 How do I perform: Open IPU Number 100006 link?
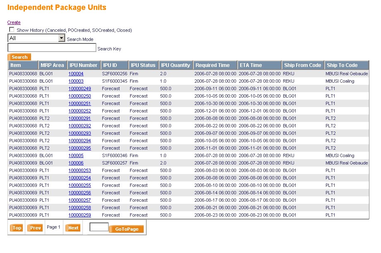tap(76, 163)
